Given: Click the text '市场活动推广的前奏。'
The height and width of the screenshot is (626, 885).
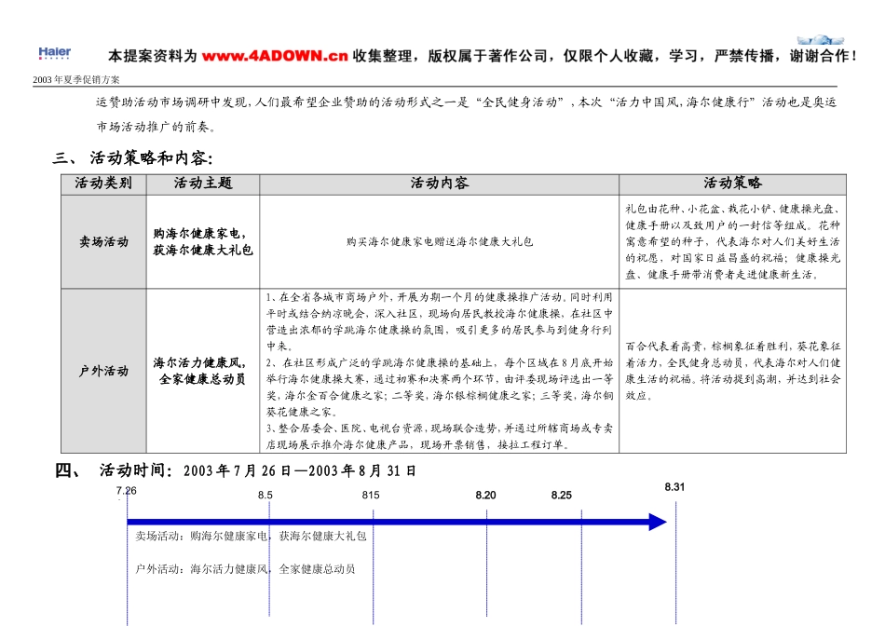Looking at the screenshot, I should 157,127.
